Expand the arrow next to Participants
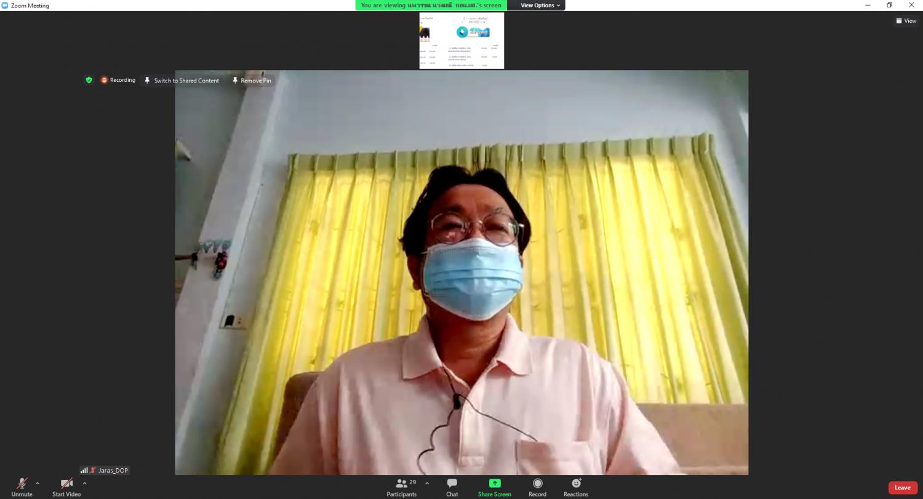Image resolution: width=923 pixels, height=499 pixels. tap(427, 484)
